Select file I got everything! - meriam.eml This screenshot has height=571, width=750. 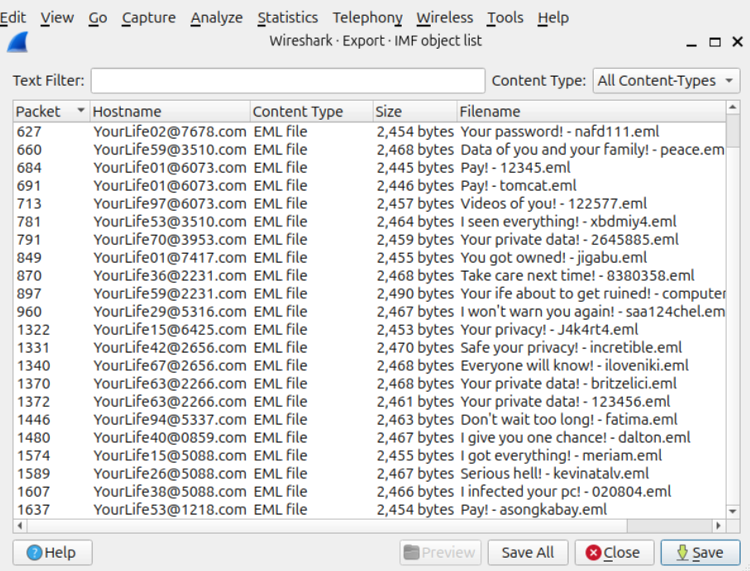pyautogui.click(x=561, y=455)
